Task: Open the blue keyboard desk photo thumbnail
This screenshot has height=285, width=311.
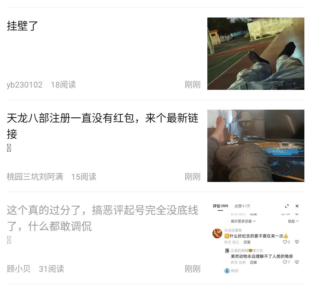Action: coord(256,146)
